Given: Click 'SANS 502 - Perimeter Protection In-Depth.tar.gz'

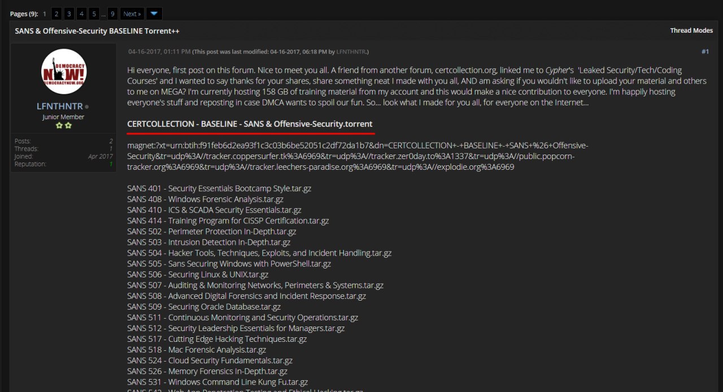Looking at the screenshot, I should (211, 231).
